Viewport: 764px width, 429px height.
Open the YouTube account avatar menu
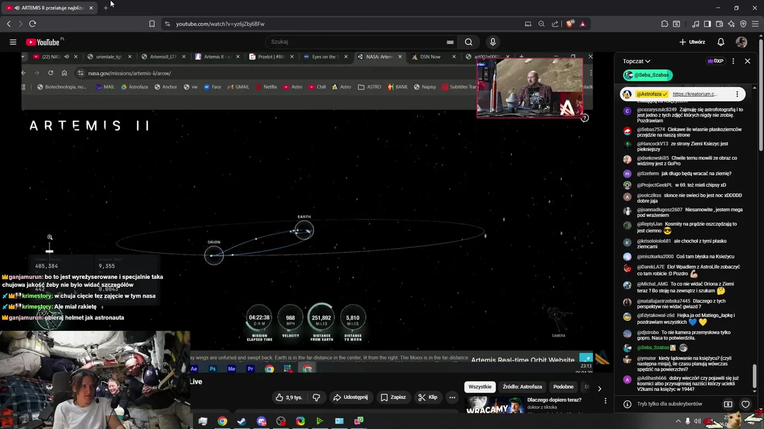[x=741, y=42]
